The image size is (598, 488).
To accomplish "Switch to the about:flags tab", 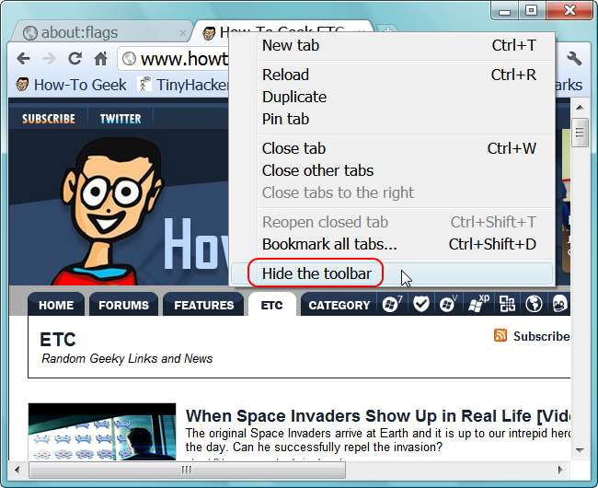I will pyautogui.click(x=101, y=32).
